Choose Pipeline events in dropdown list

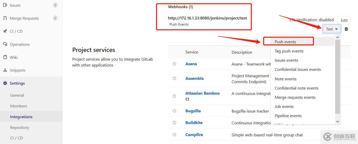tap(288, 116)
